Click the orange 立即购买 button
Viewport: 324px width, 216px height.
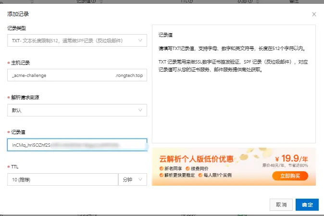[290, 176]
